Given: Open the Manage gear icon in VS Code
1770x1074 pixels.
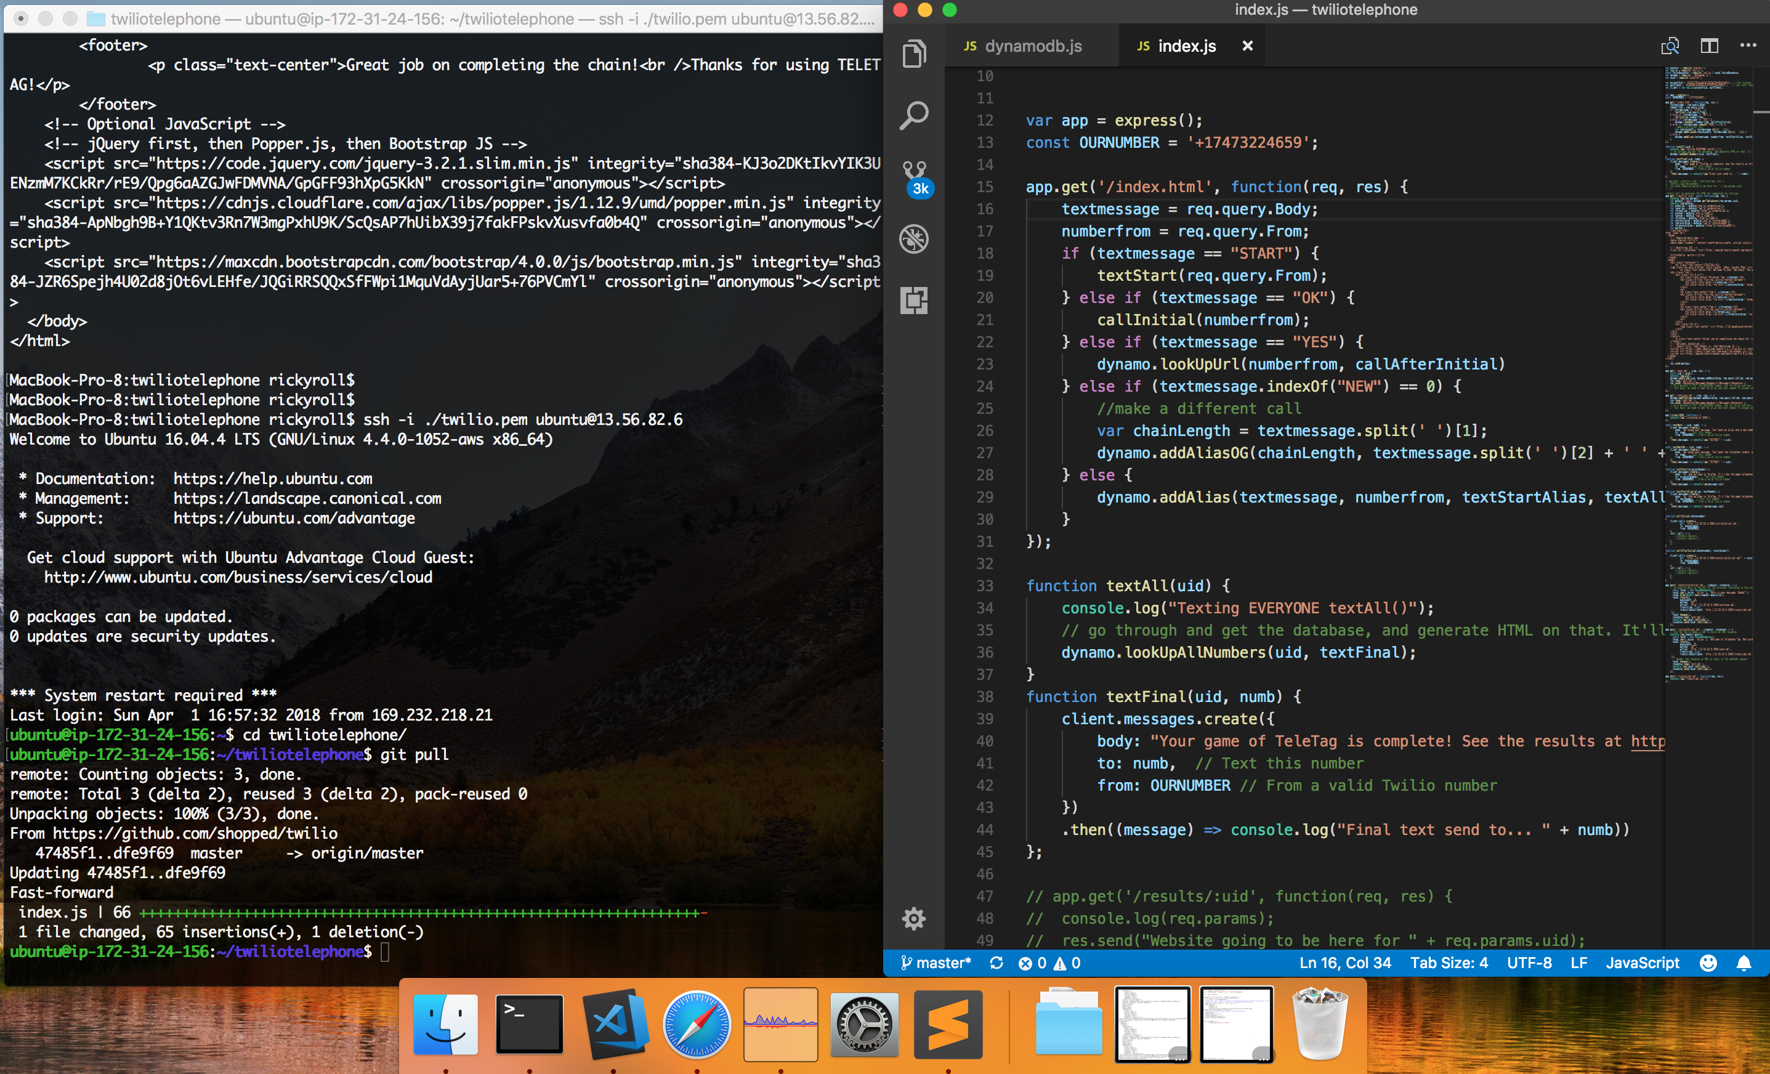Looking at the screenshot, I should click(914, 918).
